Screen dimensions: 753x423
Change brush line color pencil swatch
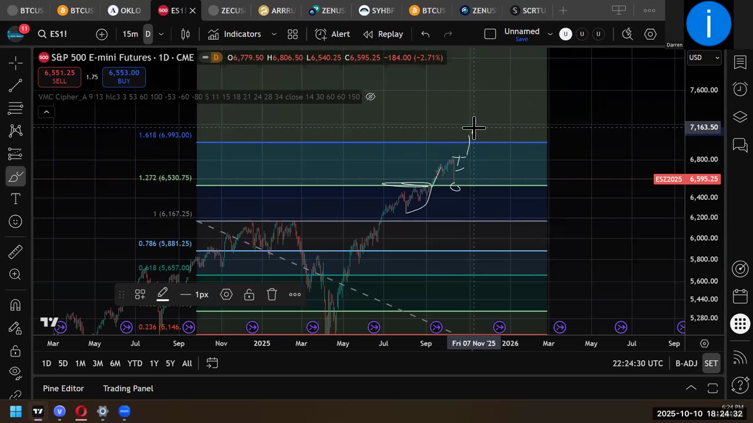[x=163, y=294]
